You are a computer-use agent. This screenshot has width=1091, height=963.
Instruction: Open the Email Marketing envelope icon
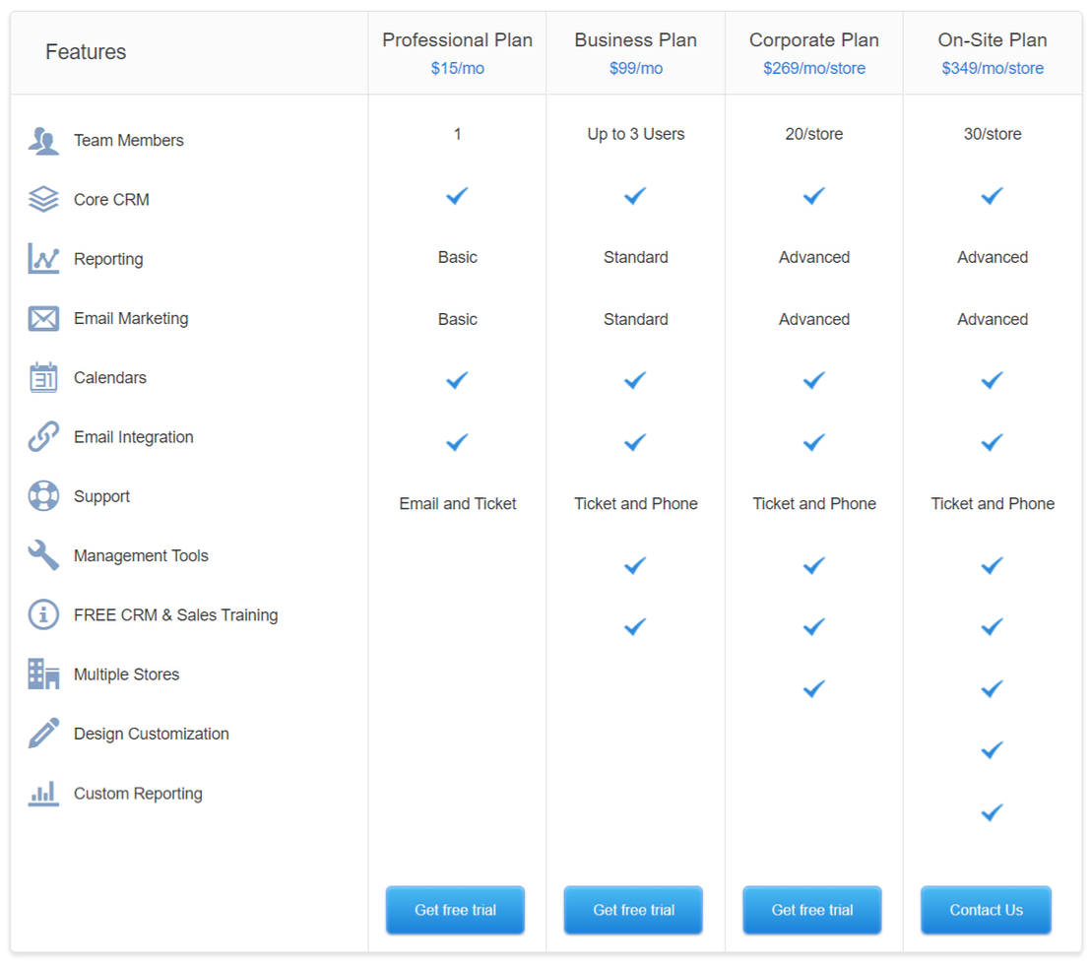43,317
